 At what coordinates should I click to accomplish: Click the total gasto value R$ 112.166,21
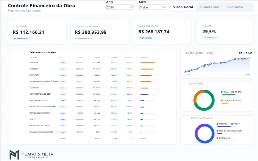tap(28, 32)
